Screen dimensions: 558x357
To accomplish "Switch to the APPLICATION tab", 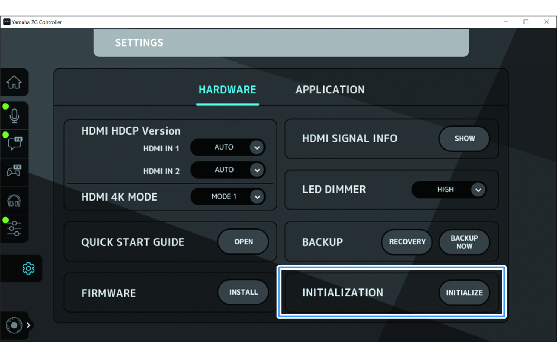I will point(330,90).
